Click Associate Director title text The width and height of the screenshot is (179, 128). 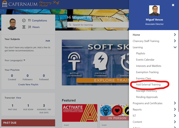pos(154,24)
